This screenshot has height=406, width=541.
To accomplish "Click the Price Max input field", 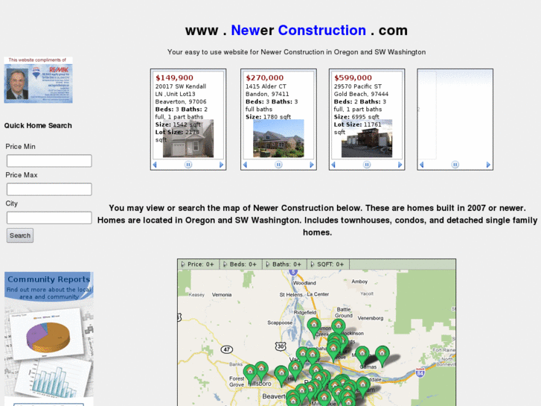I will [x=49, y=189].
